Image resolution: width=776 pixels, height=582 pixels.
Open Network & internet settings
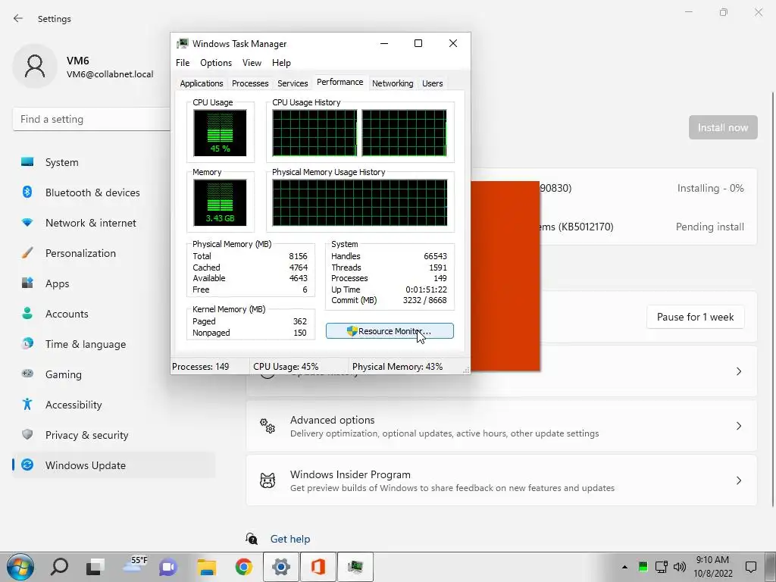[x=114, y=223]
